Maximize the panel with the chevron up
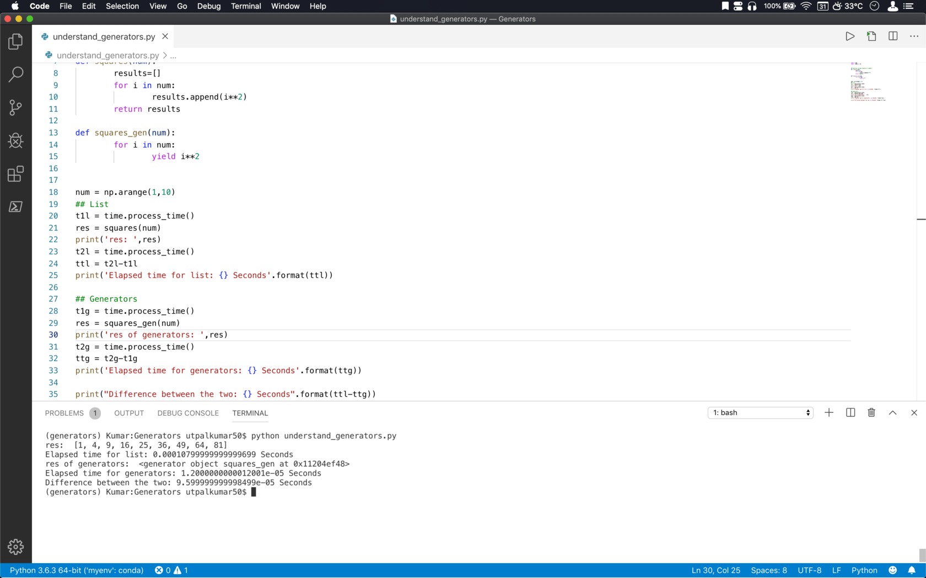Viewport: 926px width, 578px height. tap(892, 412)
